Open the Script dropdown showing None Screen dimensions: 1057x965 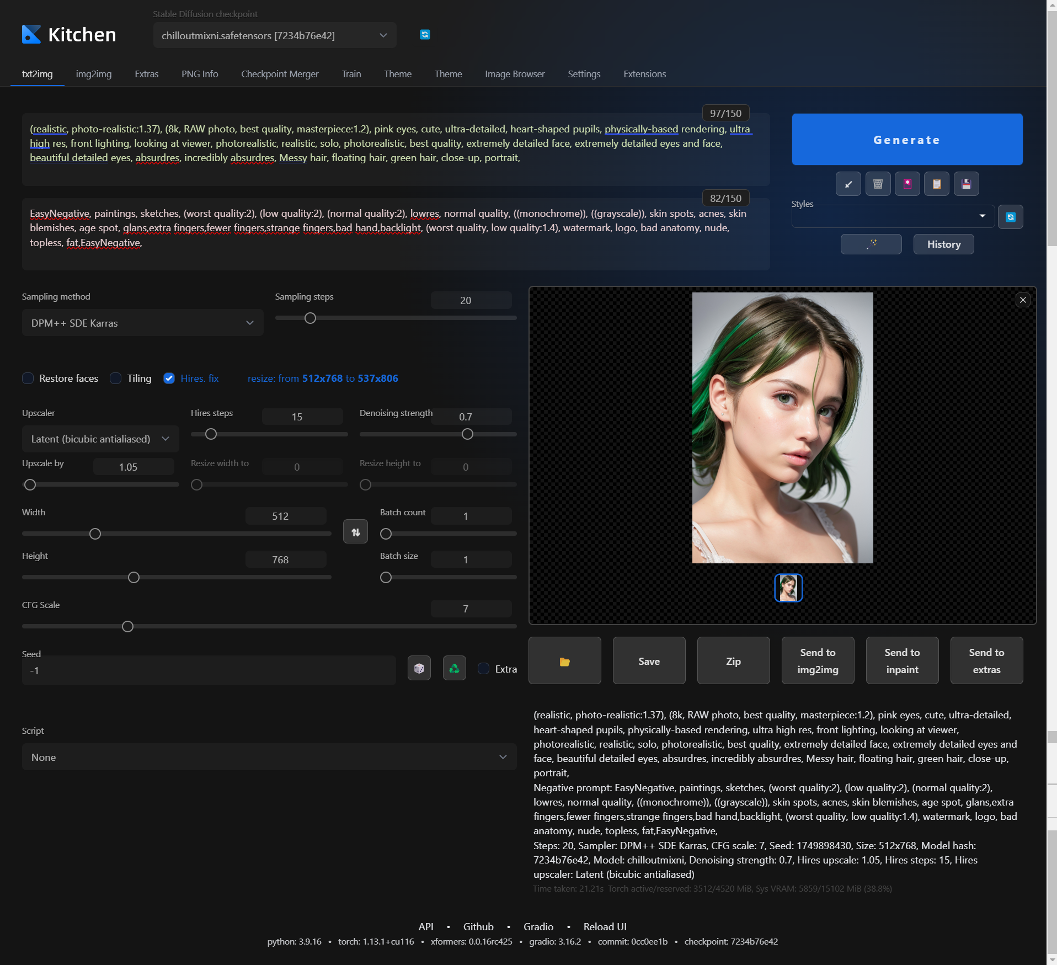coord(269,758)
